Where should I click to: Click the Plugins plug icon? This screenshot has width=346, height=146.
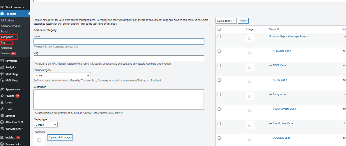pos(2,96)
